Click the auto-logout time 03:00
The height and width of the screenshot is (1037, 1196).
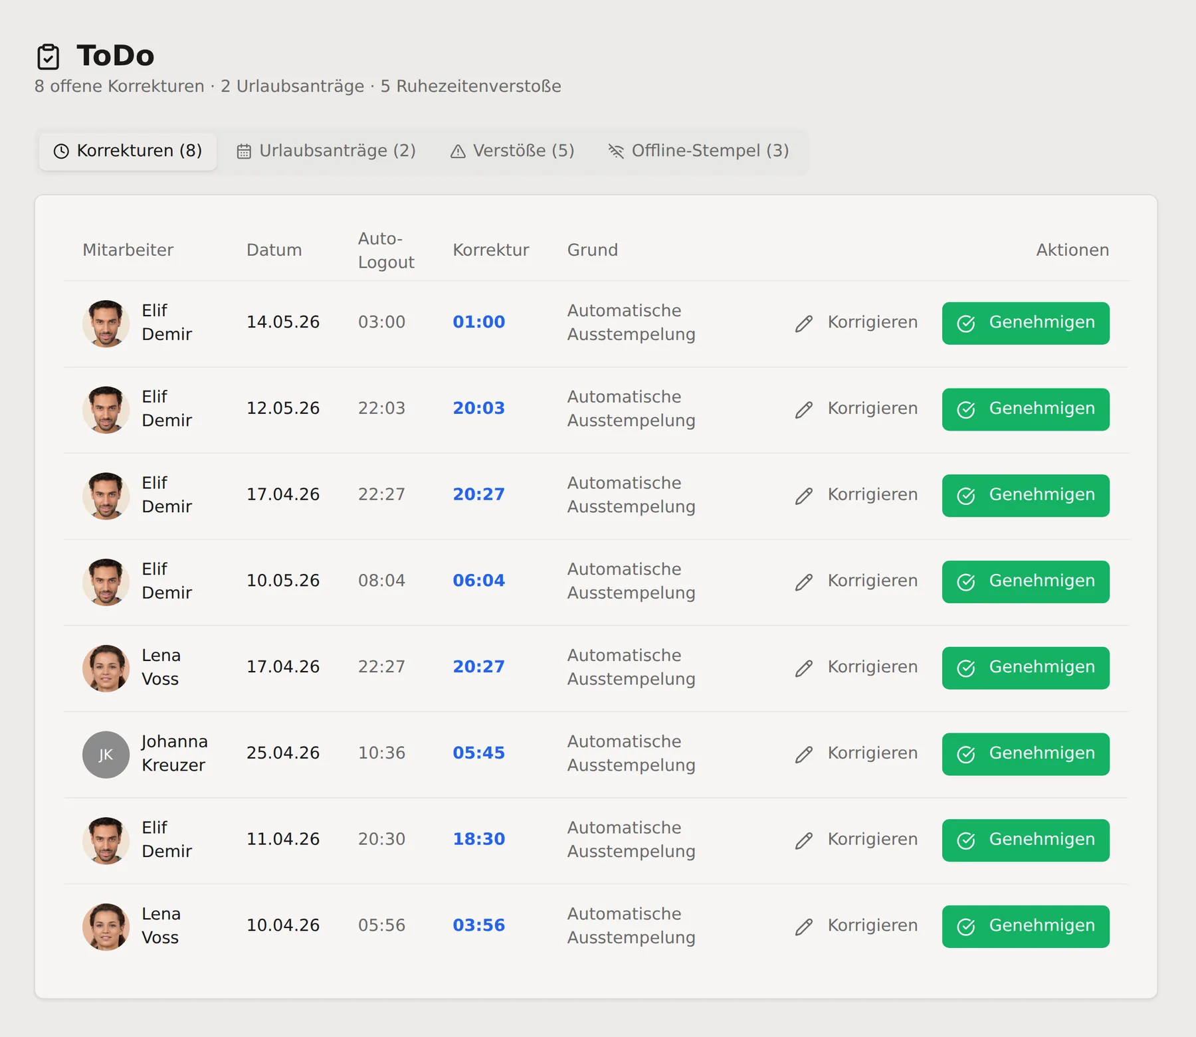point(381,322)
